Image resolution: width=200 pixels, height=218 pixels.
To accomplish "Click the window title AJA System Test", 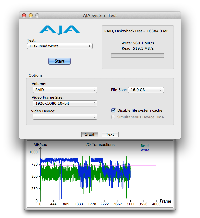I will pyautogui.click(x=100, y=15).
